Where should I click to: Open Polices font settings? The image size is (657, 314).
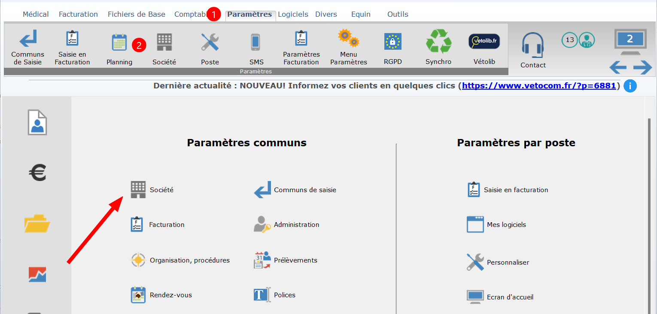pos(275,295)
